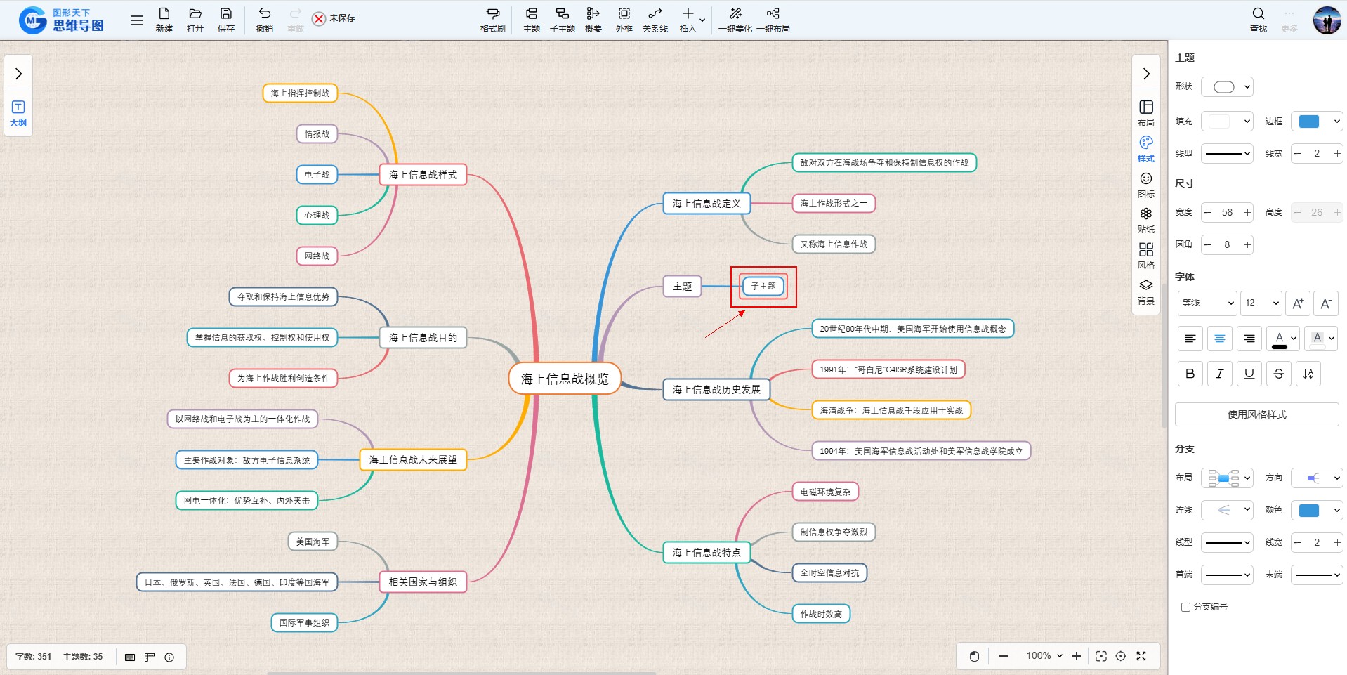The image size is (1347, 675).
Task: Expand the font size dropdown showing 12
Action: 1261,303
